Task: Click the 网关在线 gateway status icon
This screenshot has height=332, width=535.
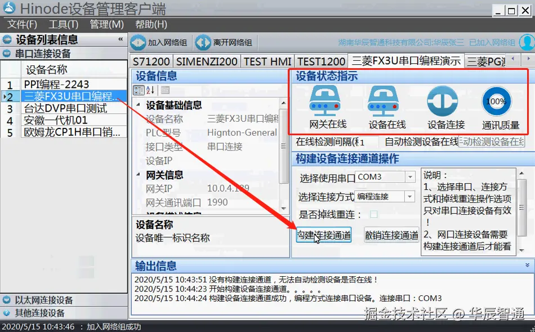Action: pos(324,101)
